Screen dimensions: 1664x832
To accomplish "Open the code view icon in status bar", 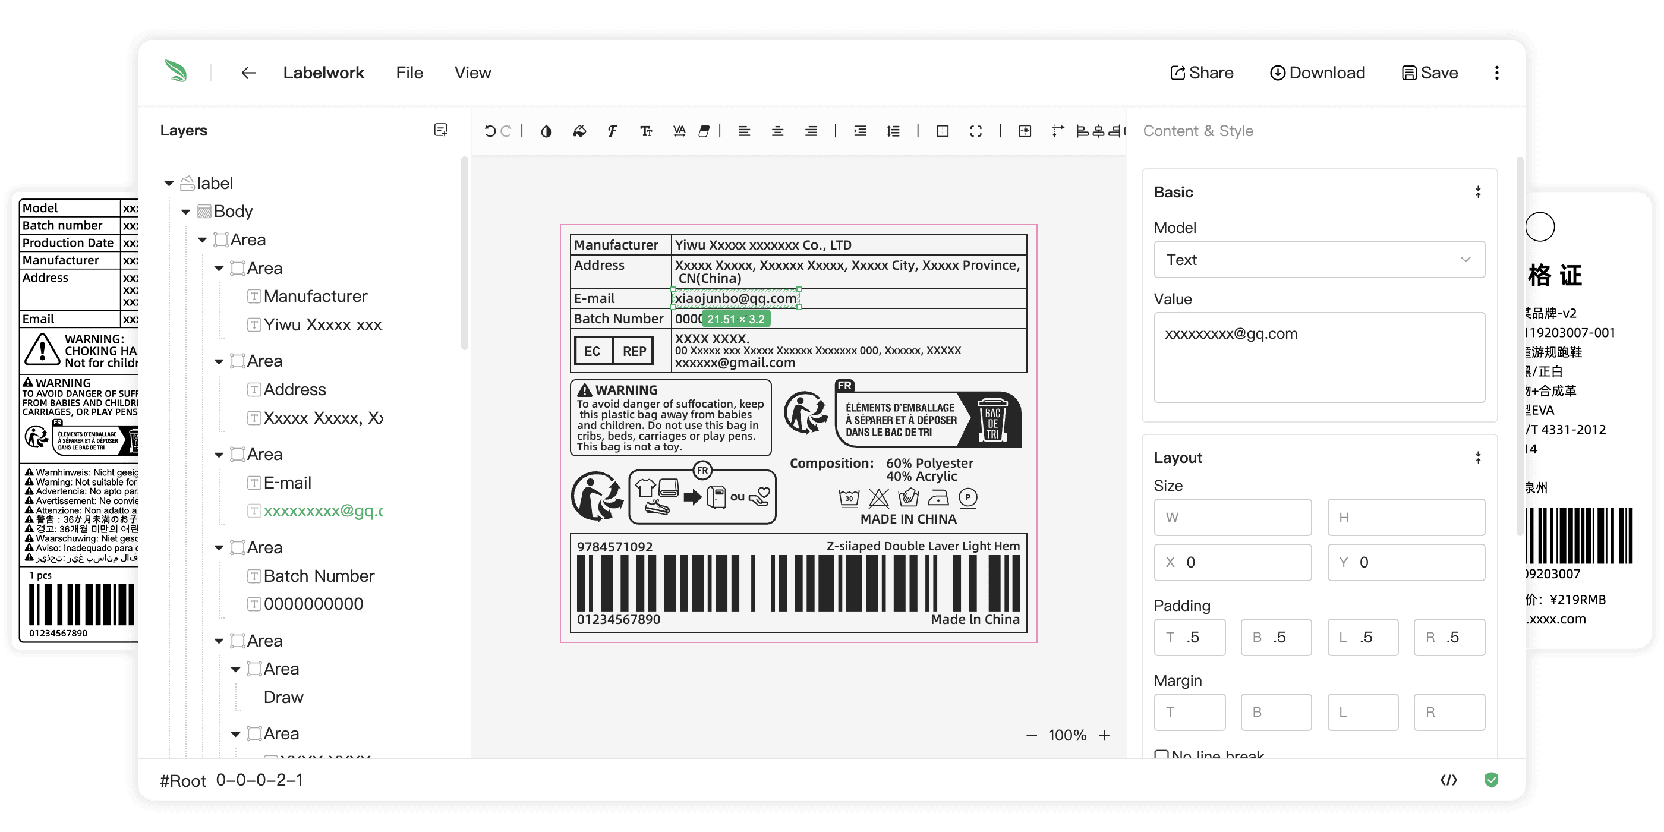I will pos(1448,780).
